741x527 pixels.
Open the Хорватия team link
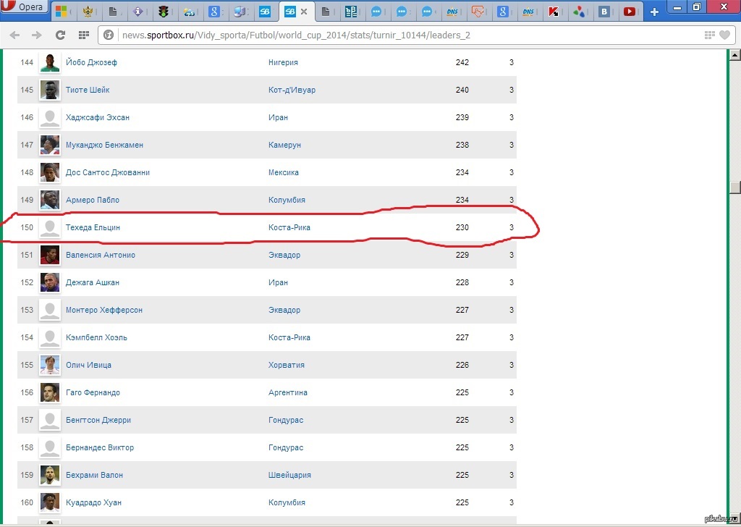coord(287,365)
